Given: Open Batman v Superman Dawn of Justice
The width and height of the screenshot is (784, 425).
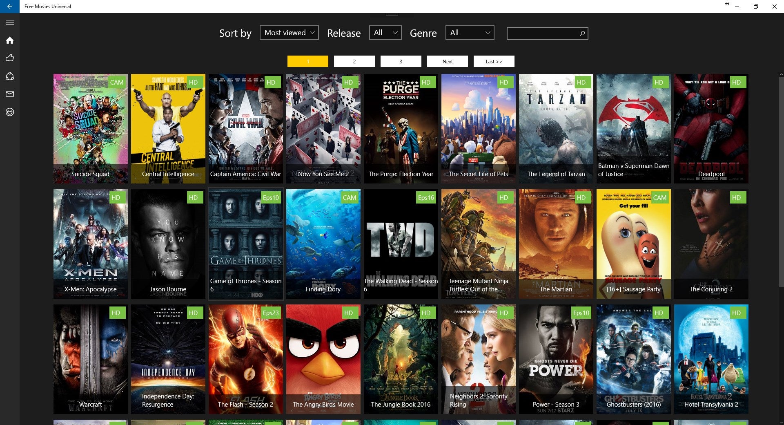Looking at the screenshot, I should [x=634, y=129].
